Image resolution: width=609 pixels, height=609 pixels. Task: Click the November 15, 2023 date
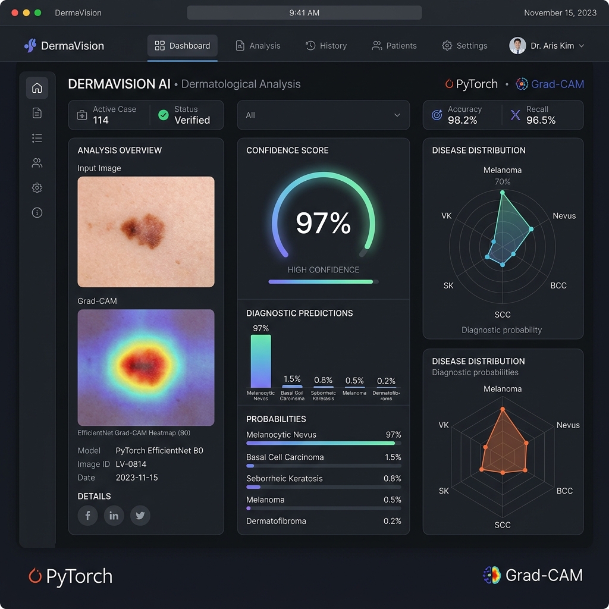(x=560, y=13)
